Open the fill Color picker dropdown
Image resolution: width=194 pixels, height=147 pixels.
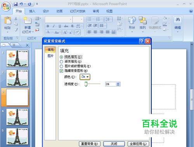tap(85, 77)
